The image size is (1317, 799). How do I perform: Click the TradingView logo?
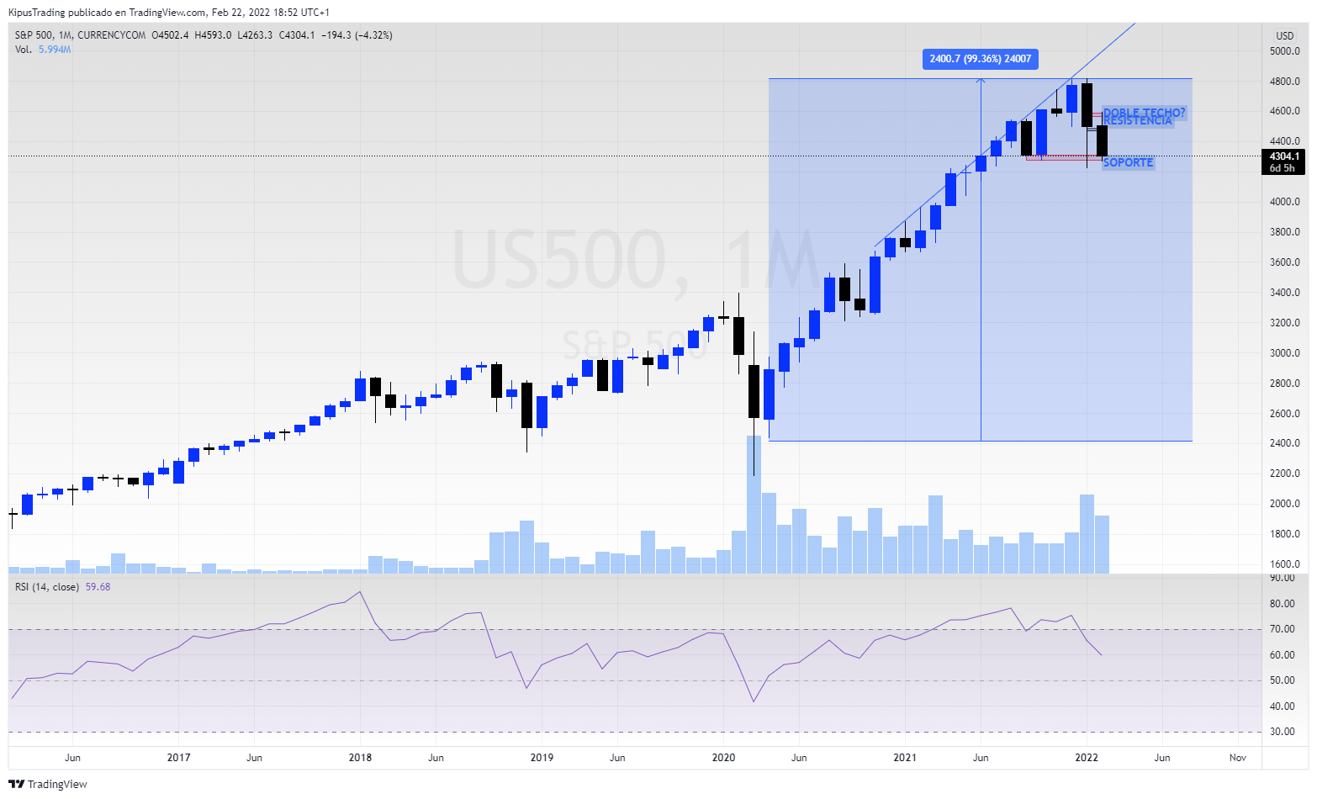pos(48,784)
